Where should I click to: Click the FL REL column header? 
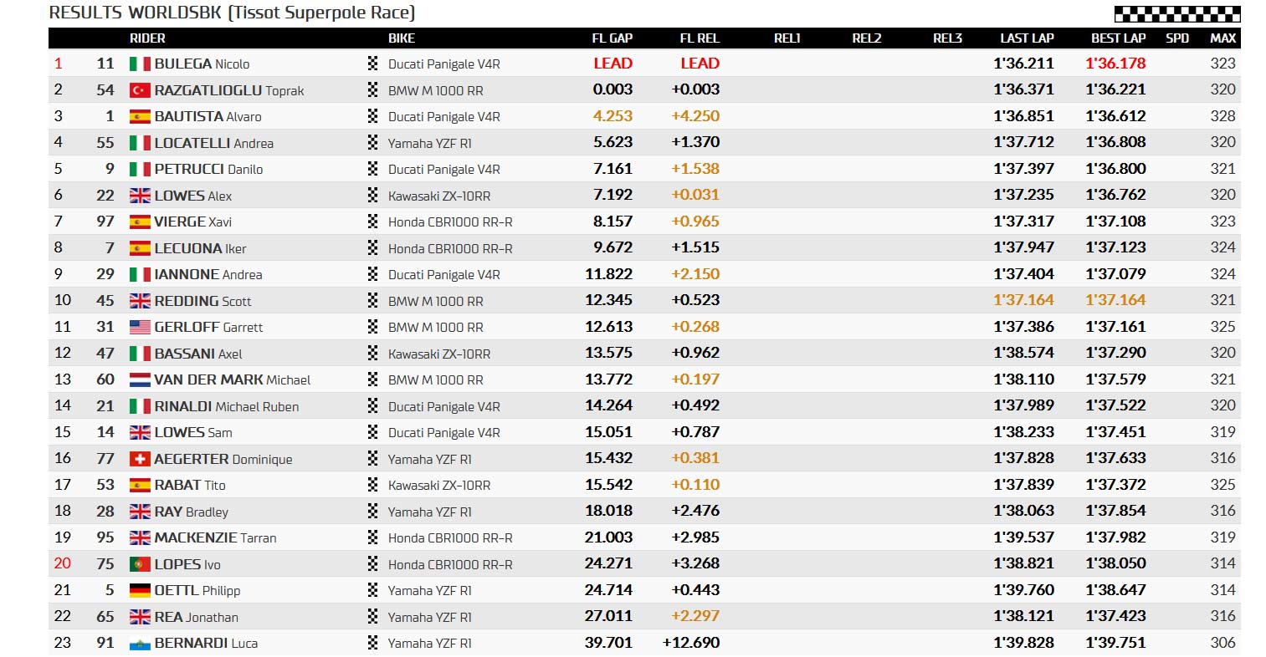tap(700, 38)
